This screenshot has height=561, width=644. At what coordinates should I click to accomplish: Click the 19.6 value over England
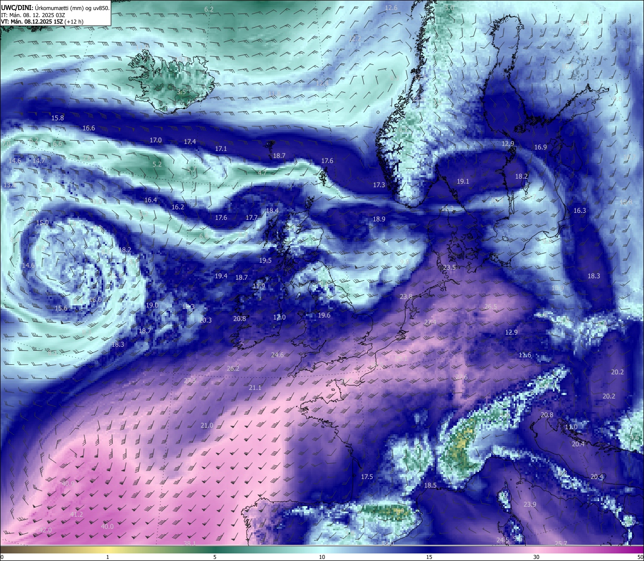324,315
